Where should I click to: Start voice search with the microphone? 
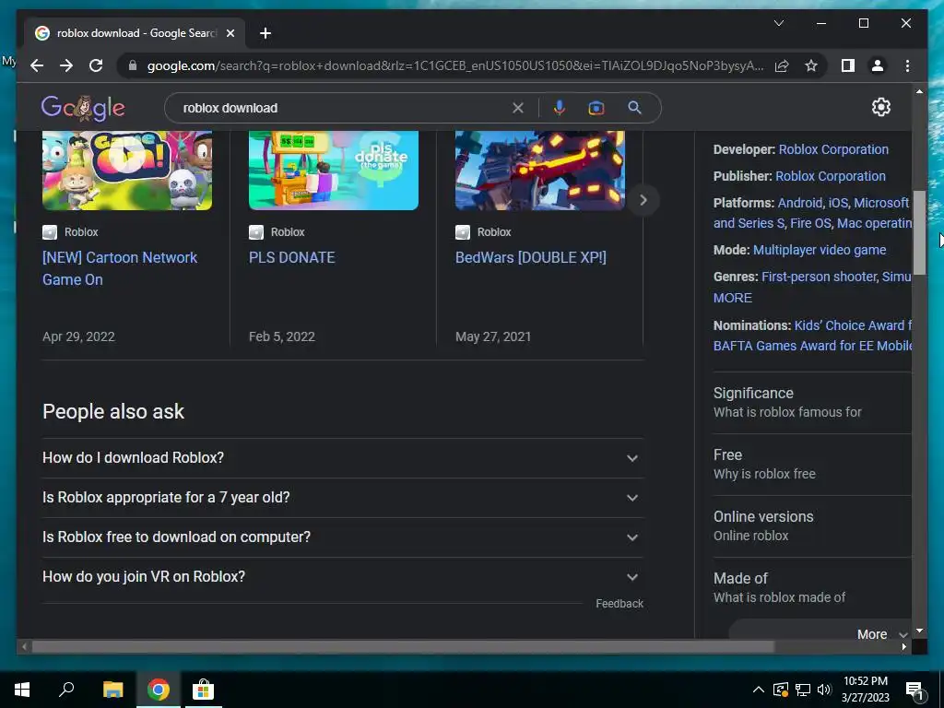coord(560,108)
